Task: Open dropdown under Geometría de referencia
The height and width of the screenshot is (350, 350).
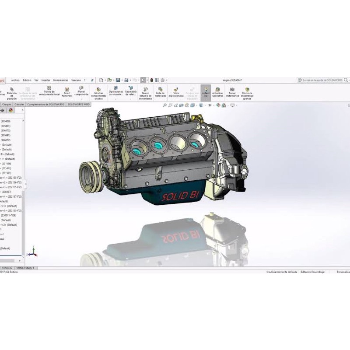Action: click(131, 99)
